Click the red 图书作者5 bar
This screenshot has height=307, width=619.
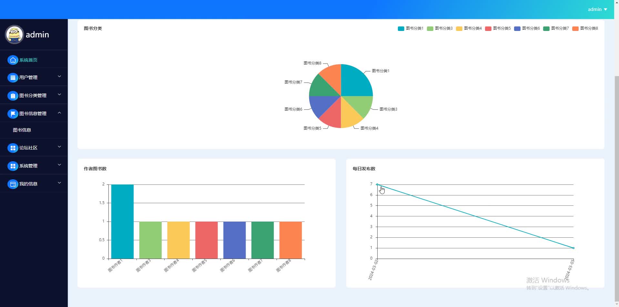pyautogui.click(x=207, y=240)
